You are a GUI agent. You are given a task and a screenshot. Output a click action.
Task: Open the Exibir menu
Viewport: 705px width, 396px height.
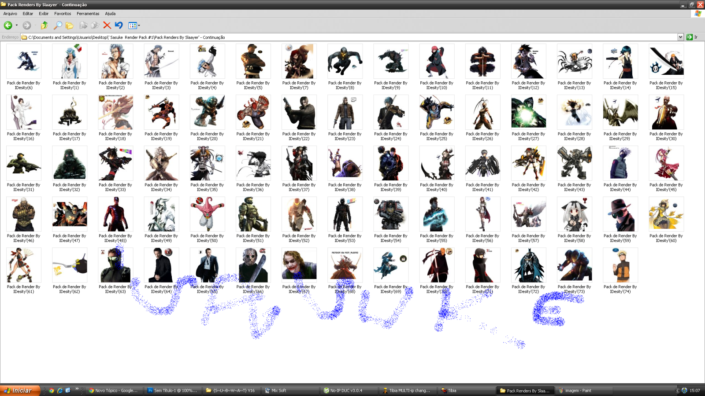pos(44,14)
